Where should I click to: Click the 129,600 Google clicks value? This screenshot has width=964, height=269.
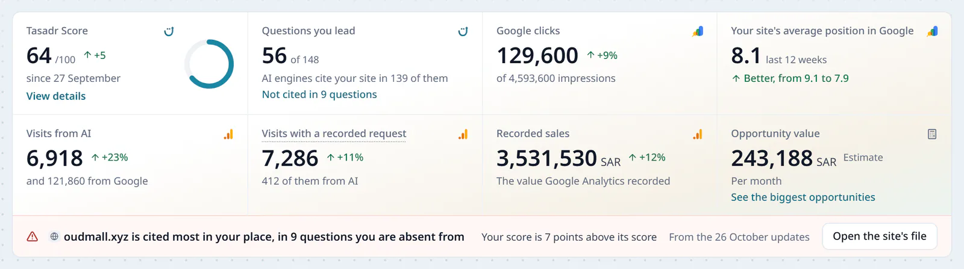(537, 55)
